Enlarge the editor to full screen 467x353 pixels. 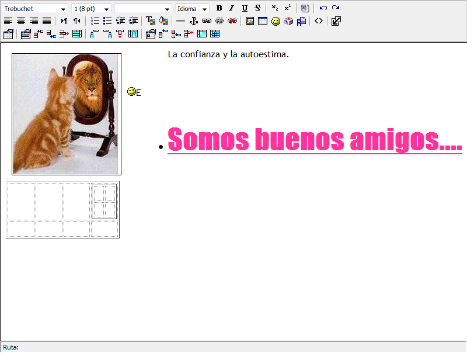tap(336, 21)
